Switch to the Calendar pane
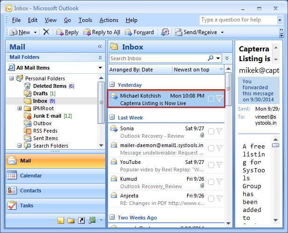 click(56, 176)
